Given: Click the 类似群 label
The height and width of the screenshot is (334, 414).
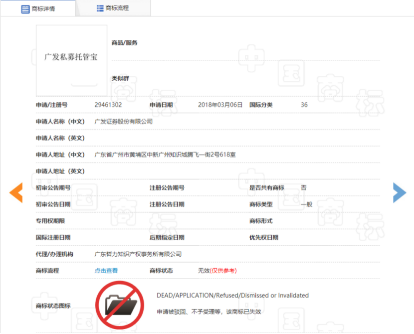Looking at the screenshot, I should (x=120, y=78).
